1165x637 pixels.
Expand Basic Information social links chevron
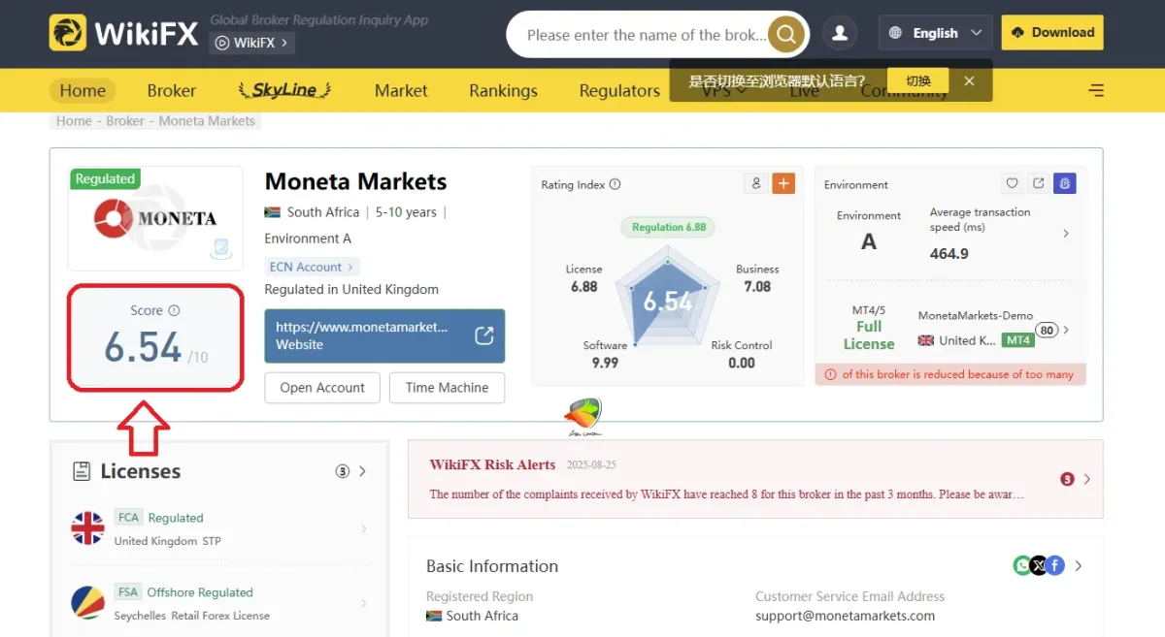click(x=1079, y=565)
